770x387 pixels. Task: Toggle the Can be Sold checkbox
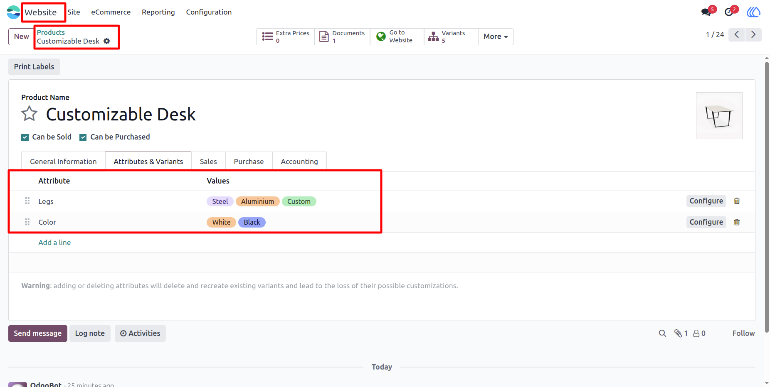point(25,137)
